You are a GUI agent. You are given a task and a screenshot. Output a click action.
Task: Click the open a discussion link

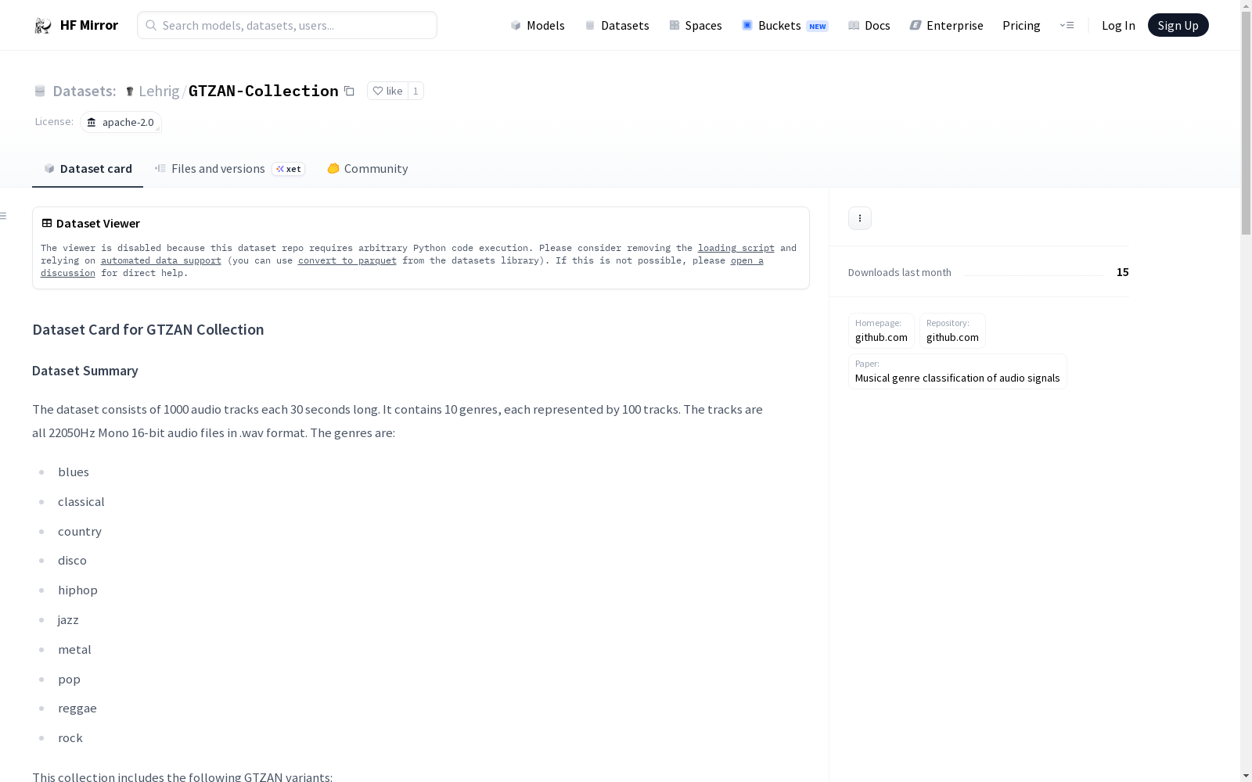pyautogui.click(x=747, y=260)
